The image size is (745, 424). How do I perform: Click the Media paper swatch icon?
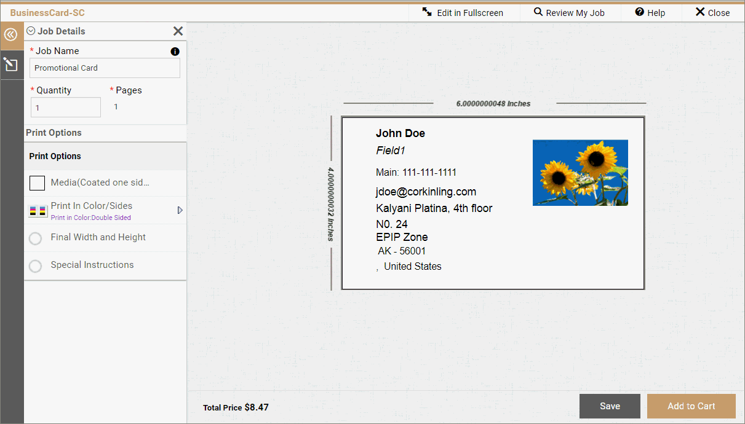[38, 183]
